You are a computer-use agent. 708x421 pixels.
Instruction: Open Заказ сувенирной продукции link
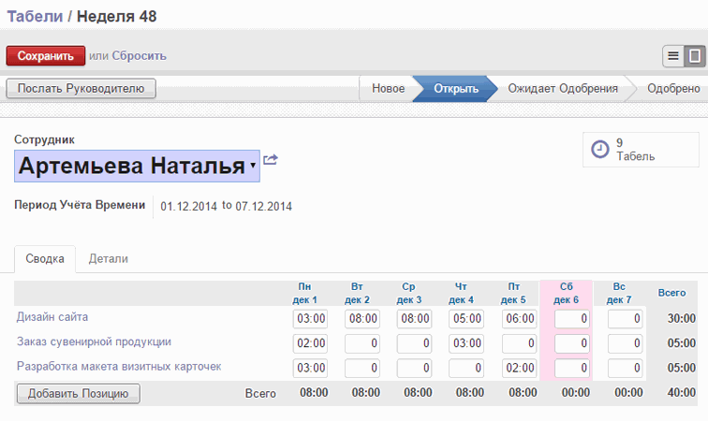pos(94,342)
